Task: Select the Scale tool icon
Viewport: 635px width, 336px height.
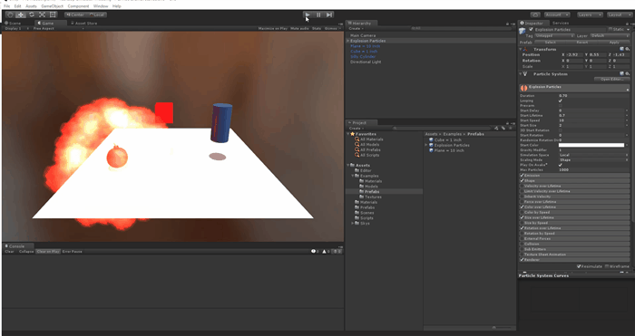Action: pyautogui.click(x=42, y=14)
